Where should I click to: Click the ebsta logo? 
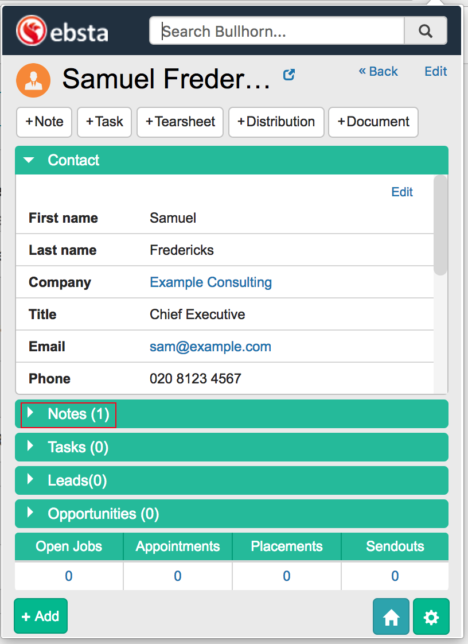tap(62, 30)
